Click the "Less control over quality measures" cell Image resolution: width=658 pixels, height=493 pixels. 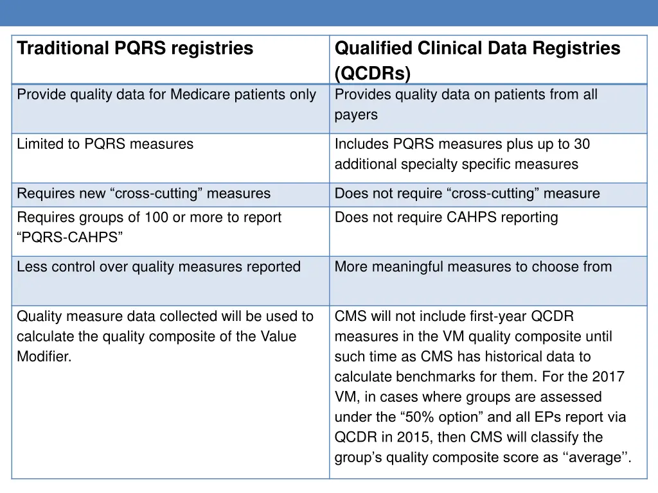[x=158, y=267]
